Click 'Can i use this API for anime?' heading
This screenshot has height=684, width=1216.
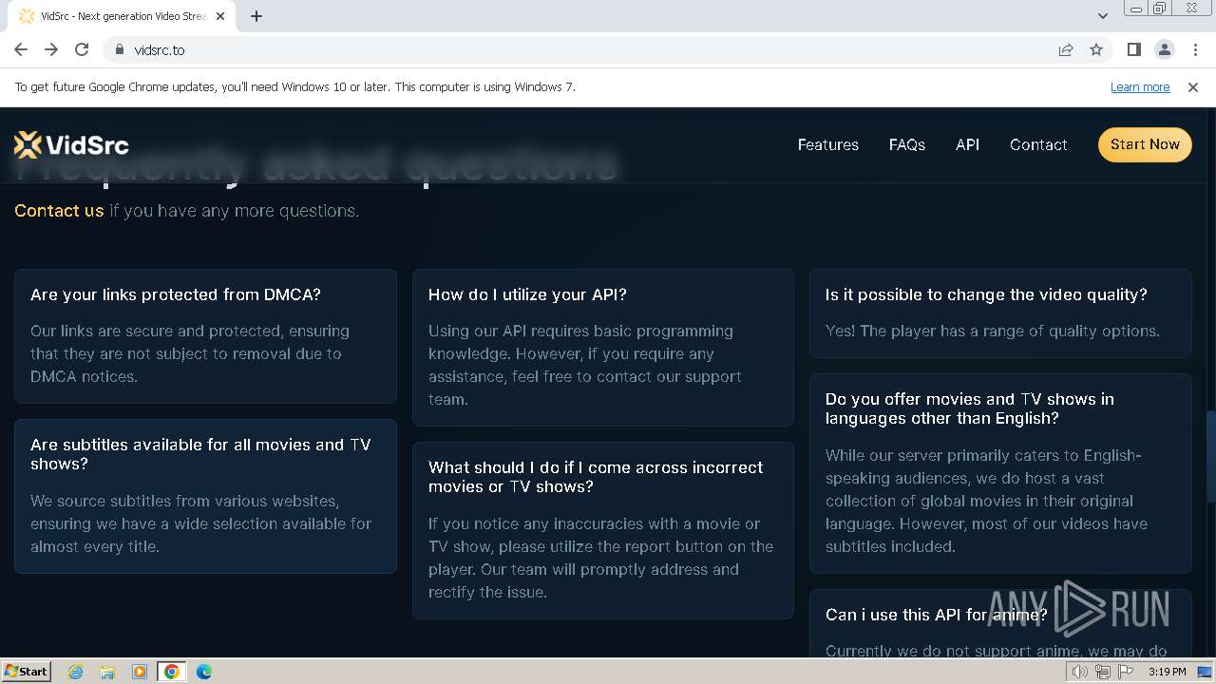pyautogui.click(x=937, y=615)
